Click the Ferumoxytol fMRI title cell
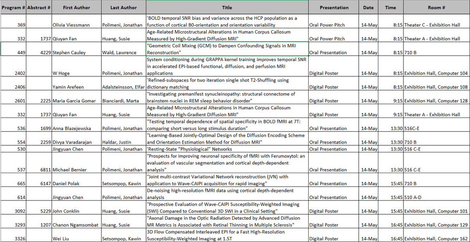The width and height of the screenshot is (470, 242). [227, 163]
